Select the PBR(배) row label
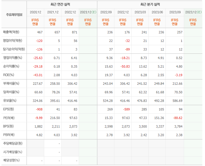 pos(9,135)
